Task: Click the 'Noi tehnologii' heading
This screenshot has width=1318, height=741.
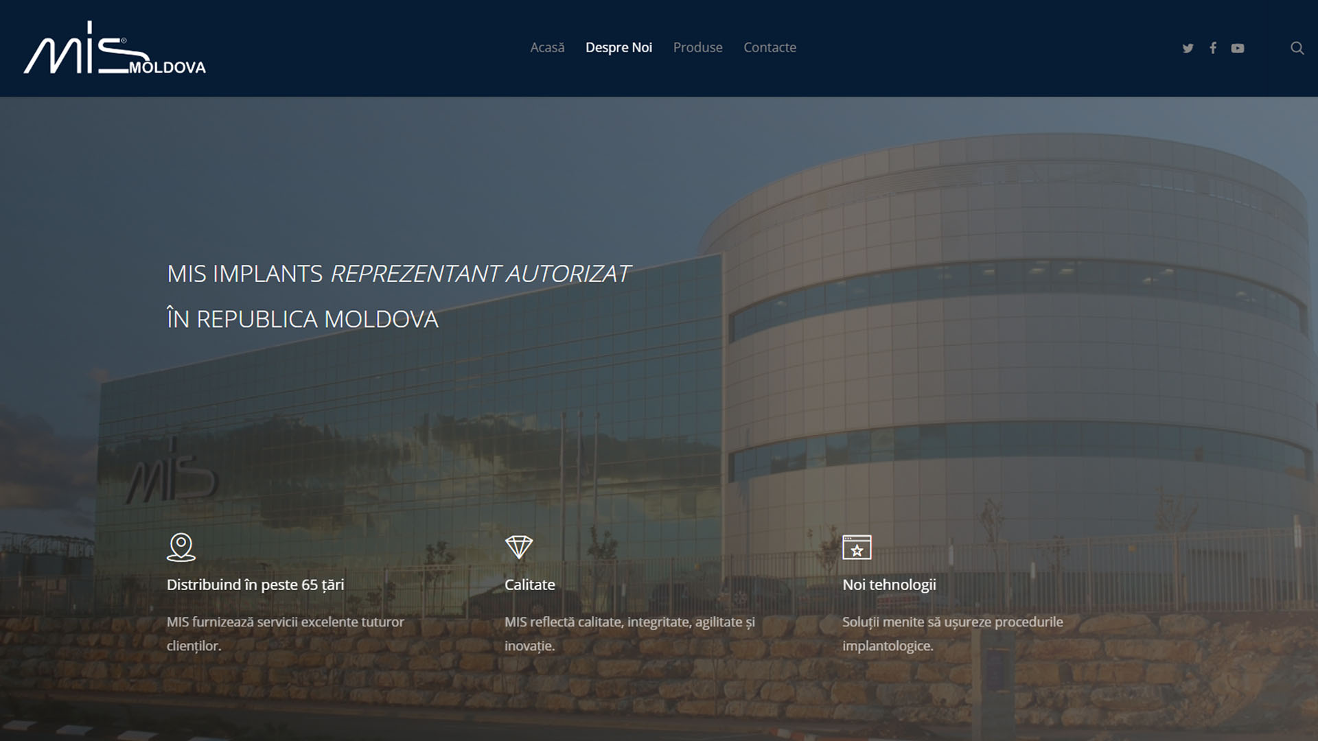Action: (889, 585)
